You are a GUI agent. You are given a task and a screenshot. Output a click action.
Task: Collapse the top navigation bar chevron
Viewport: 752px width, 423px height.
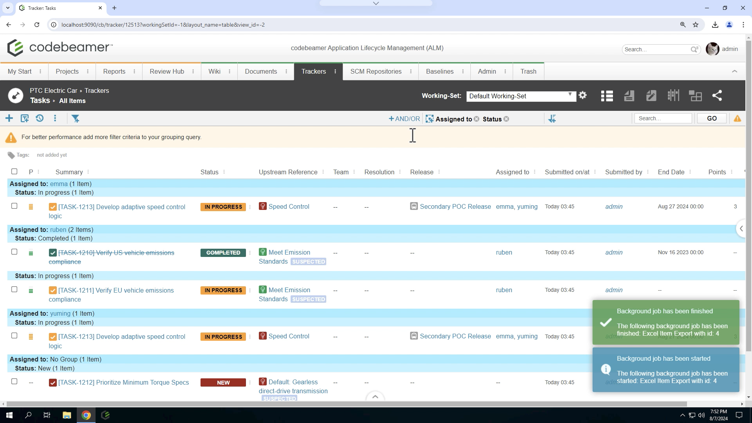coord(735,71)
